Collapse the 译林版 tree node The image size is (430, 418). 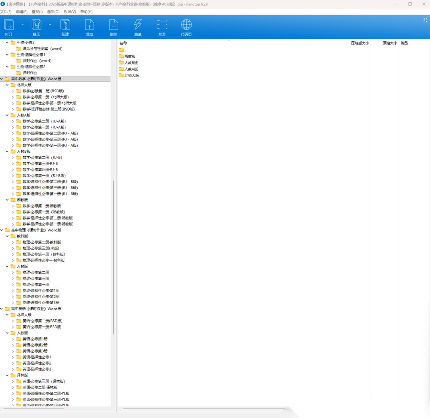click(x=7, y=375)
